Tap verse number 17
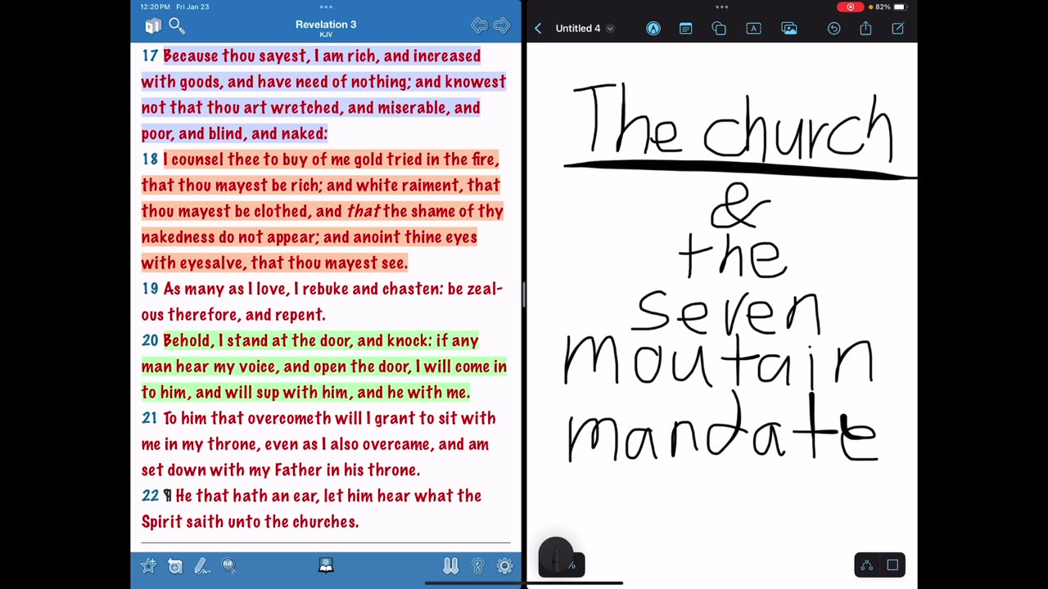The image size is (1048, 589). pyautogui.click(x=150, y=56)
